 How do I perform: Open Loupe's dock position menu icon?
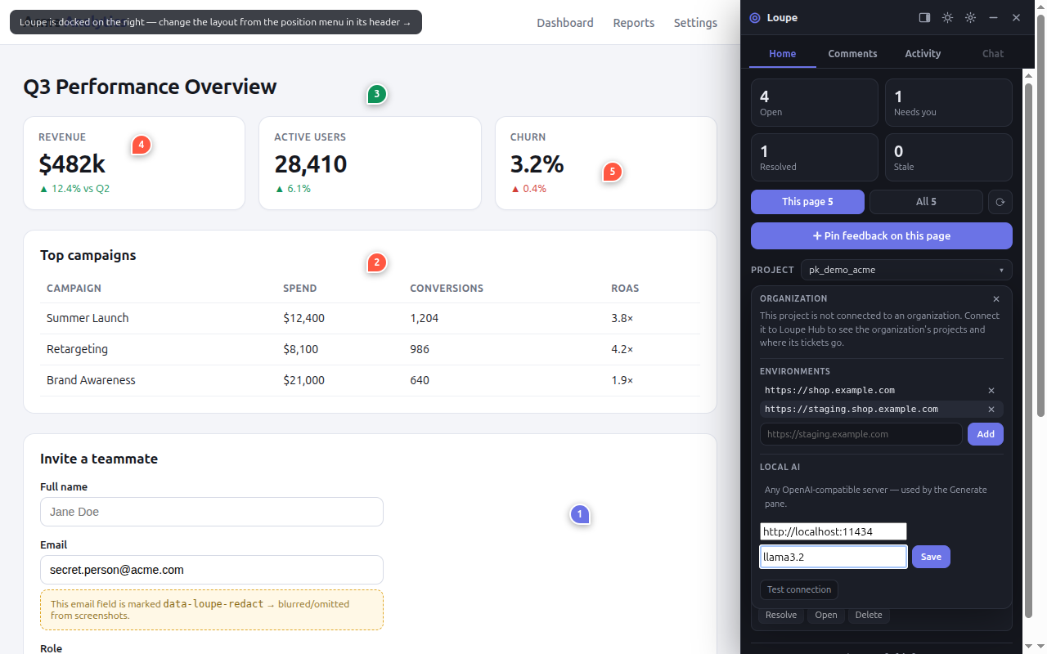click(x=924, y=17)
